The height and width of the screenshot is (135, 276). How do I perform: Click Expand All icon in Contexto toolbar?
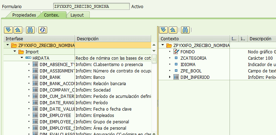(163, 30)
